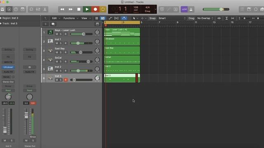The image size is (264, 148).
Task: Expand the Region: Inst 3 disclosure triangle
Action: pos(1,18)
